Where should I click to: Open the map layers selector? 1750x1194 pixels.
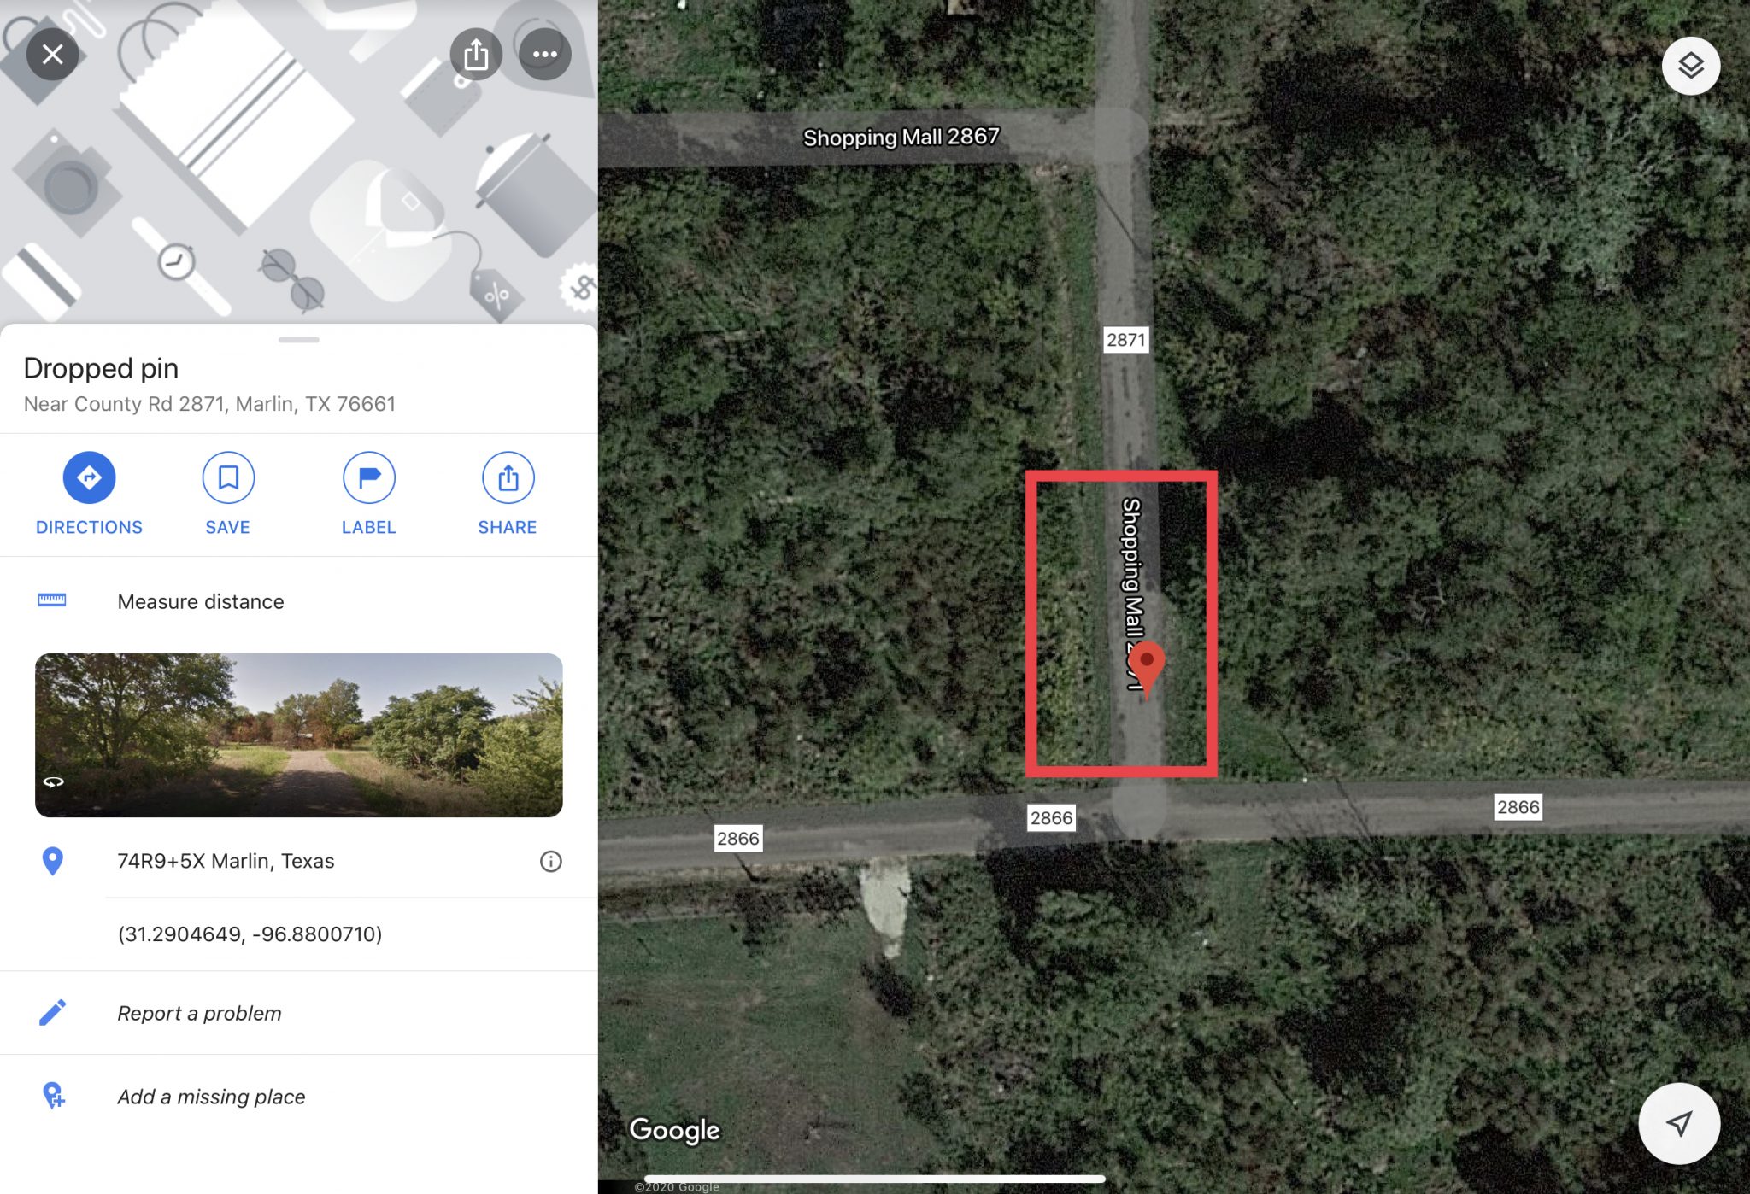(1690, 66)
